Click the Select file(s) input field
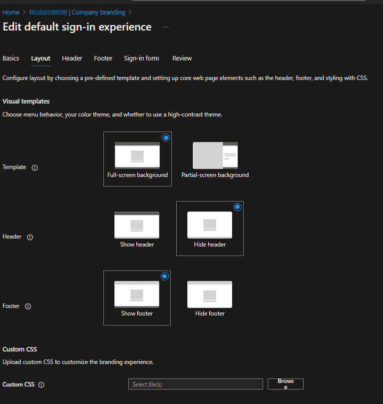 pos(195,384)
